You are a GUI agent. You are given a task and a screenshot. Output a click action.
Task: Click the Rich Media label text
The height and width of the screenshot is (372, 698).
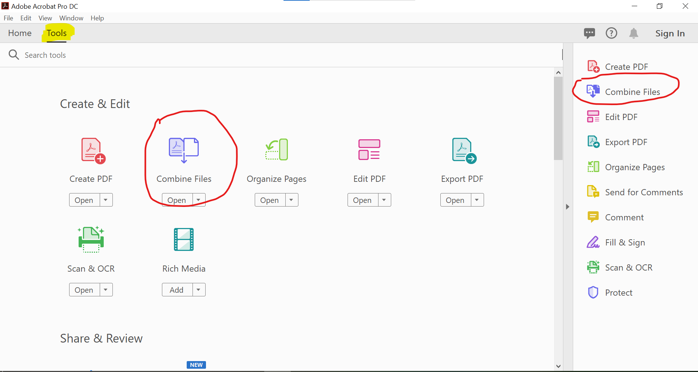184,268
